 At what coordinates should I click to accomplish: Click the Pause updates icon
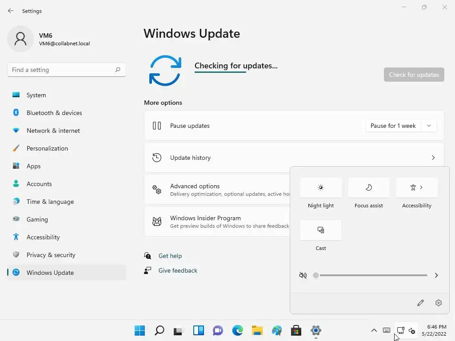(x=157, y=126)
